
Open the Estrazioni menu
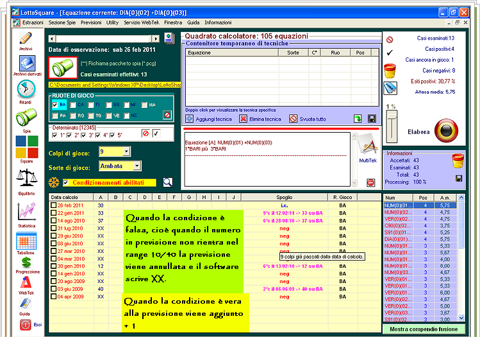coord(33,22)
